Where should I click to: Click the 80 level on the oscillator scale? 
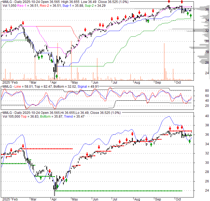pyautogui.click(x=199, y=91)
